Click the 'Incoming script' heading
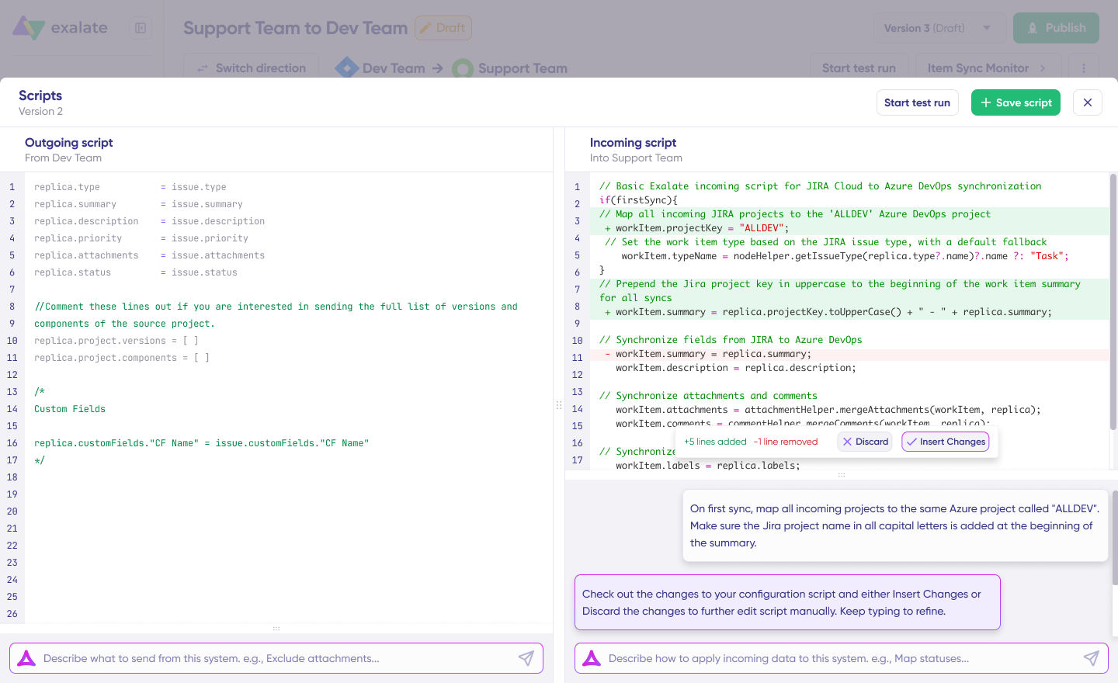Viewport: 1118px width, 683px height. pos(633,142)
